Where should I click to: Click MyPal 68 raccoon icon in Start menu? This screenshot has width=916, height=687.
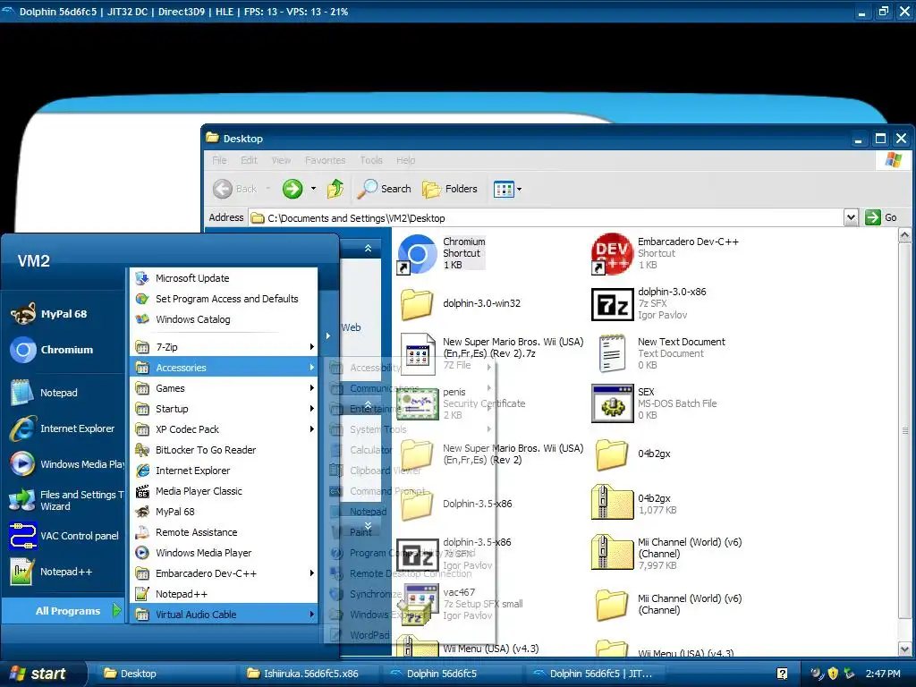click(23, 314)
